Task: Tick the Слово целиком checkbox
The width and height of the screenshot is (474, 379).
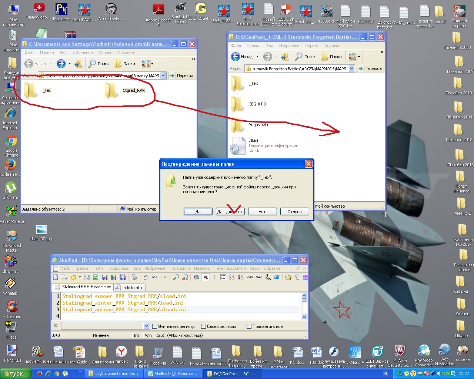Action: pos(203,326)
